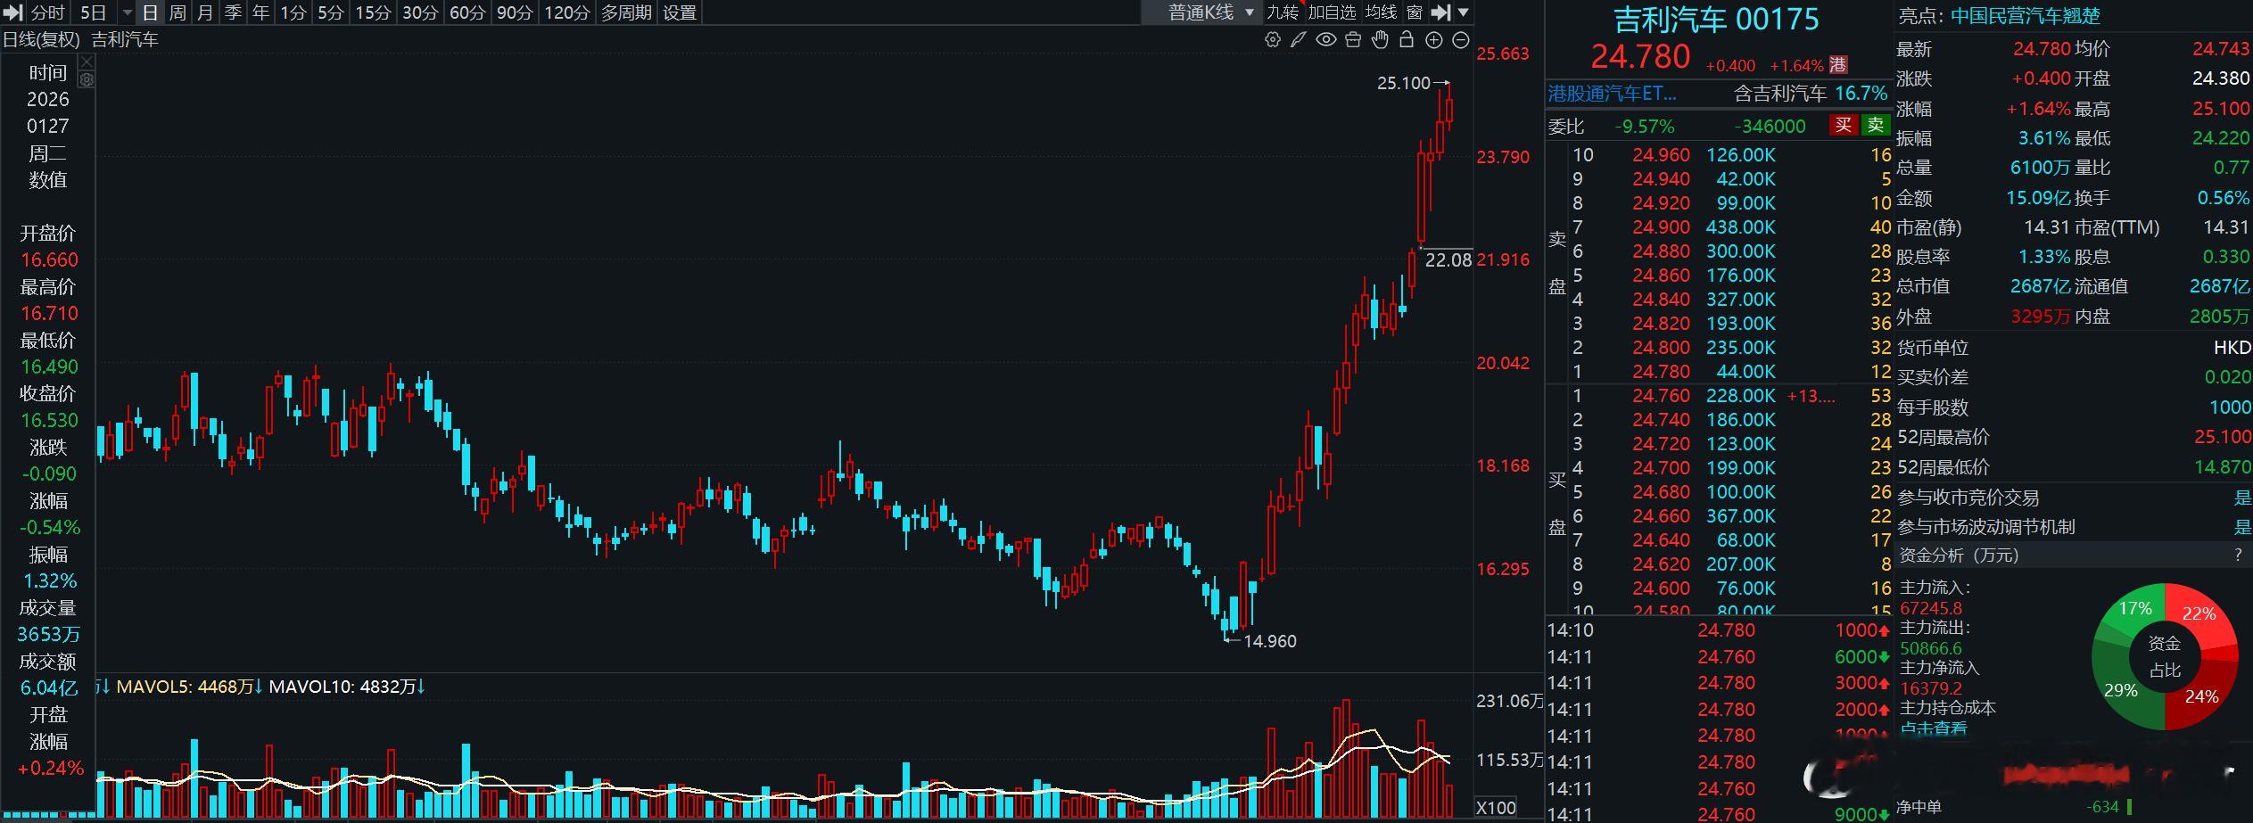The width and height of the screenshot is (2253, 823).
Task: Click the green 卖 sell button
Action: tap(1875, 125)
